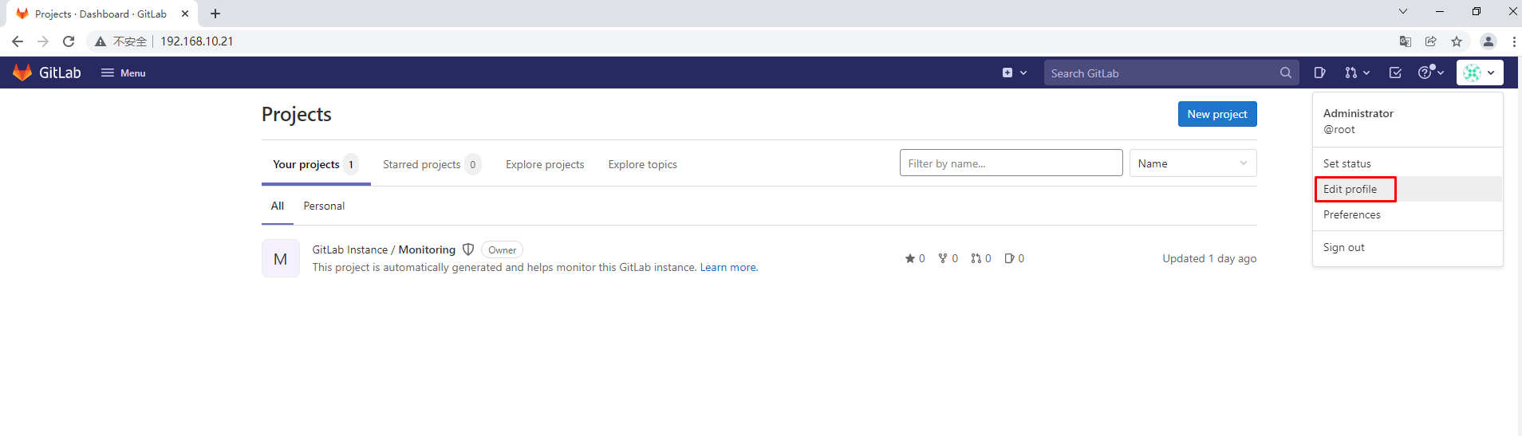Switch to the Starred projects tab

coord(422,164)
